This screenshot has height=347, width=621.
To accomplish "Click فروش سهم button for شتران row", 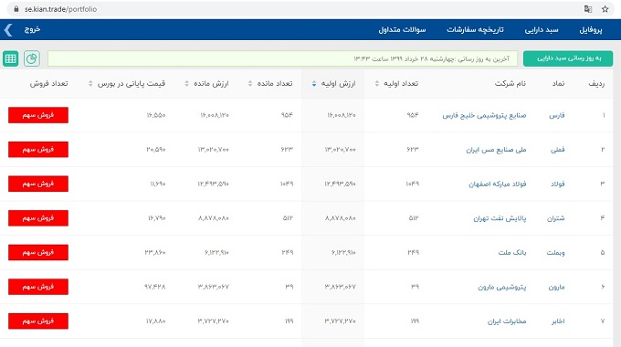I will click(38, 218).
